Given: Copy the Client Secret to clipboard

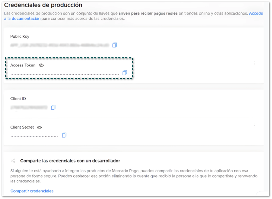Looking at the screenshot, I should click(64, 135).
